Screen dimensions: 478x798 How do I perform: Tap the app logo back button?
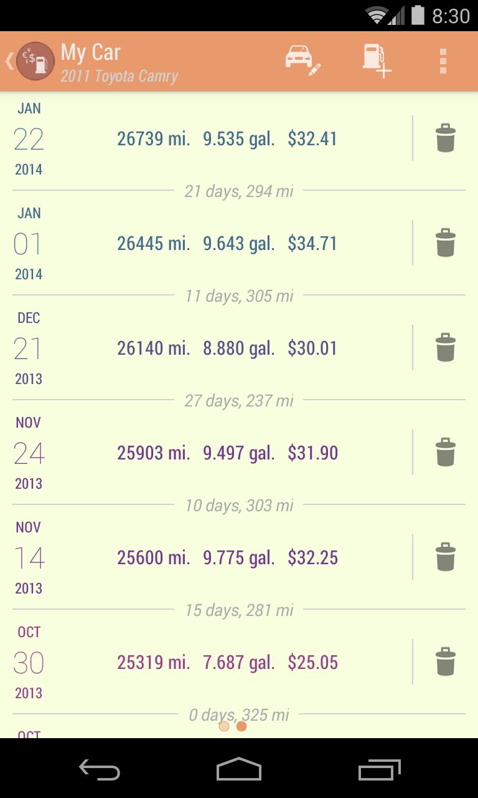coord(31,61)
